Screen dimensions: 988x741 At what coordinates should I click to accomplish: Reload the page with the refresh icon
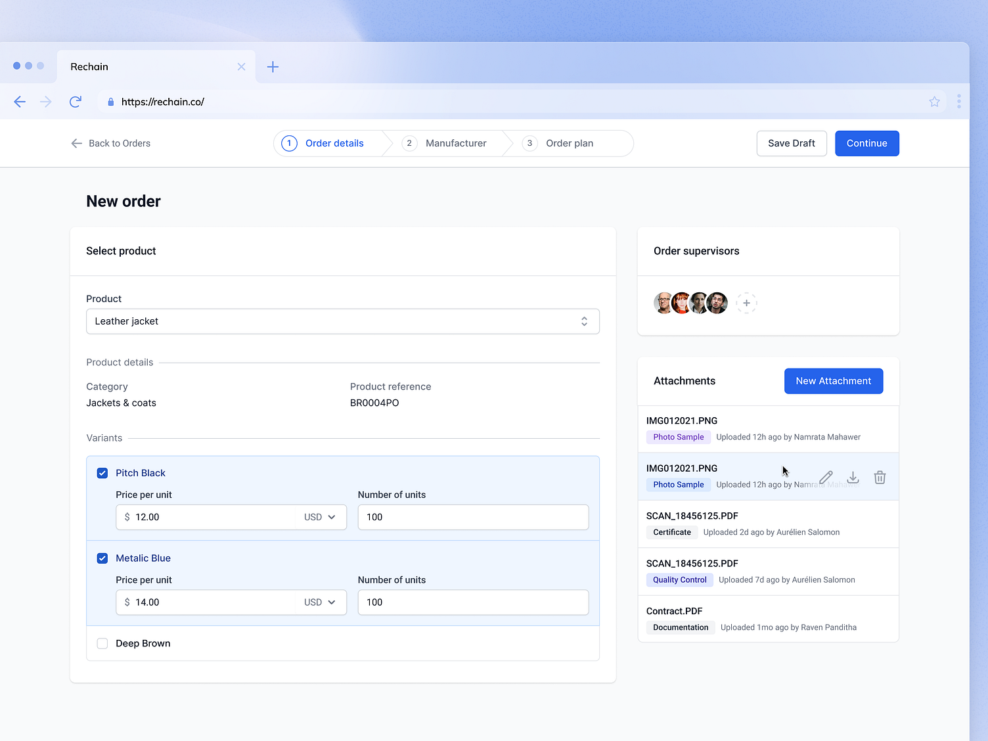tap(75, 101)
